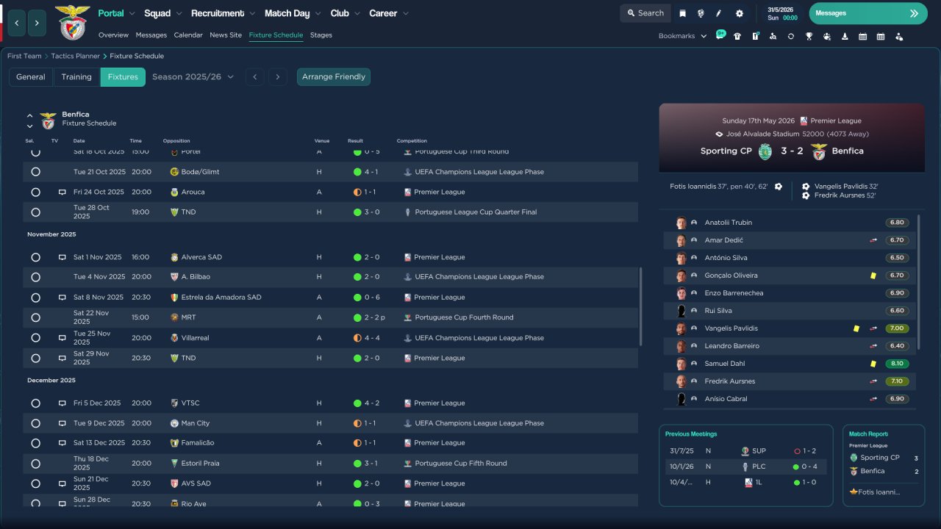Open settings with the gear icon
The image size is (941, 529).
click(x=740, y=13)
